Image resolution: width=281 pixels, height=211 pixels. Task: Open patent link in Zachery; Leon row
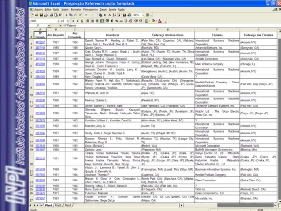click(40, 150)
